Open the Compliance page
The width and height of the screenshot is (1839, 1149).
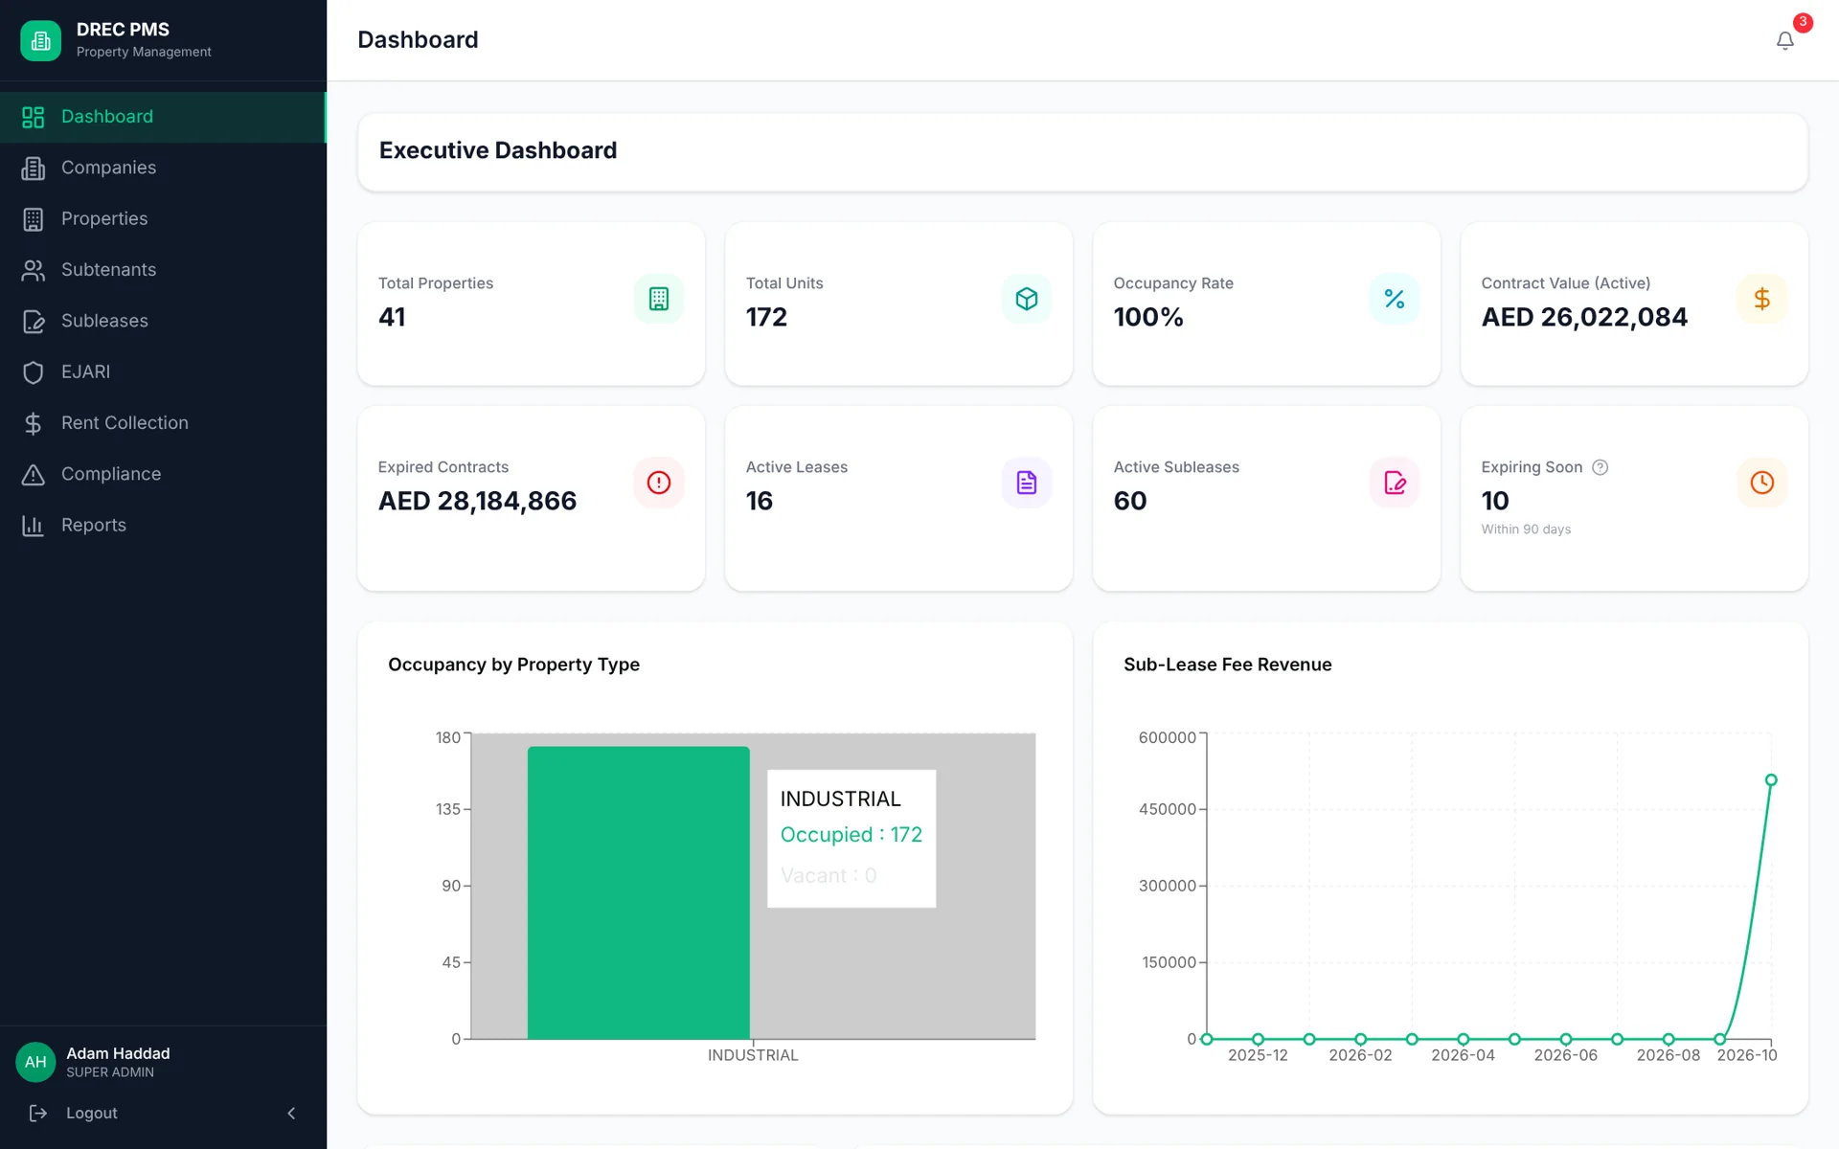point(163,474)
